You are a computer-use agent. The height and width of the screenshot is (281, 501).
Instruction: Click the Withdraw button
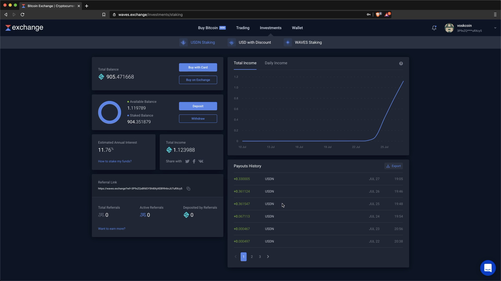tap(198, 119)
